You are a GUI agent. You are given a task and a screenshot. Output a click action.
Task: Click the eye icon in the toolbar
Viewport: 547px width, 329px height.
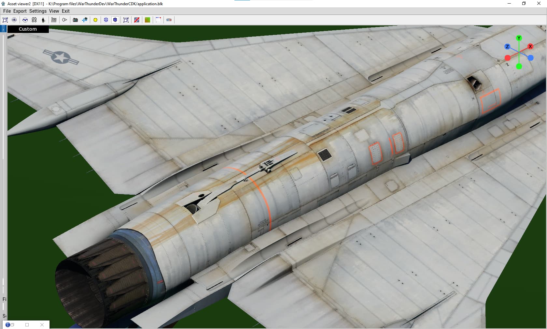coord(14,20)
